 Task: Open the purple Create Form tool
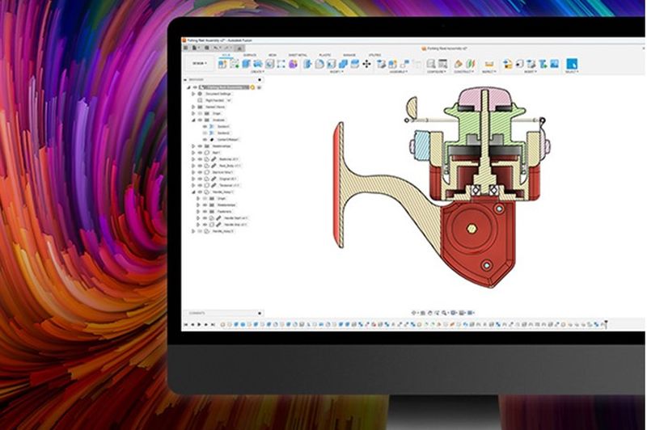click(293, 64)
